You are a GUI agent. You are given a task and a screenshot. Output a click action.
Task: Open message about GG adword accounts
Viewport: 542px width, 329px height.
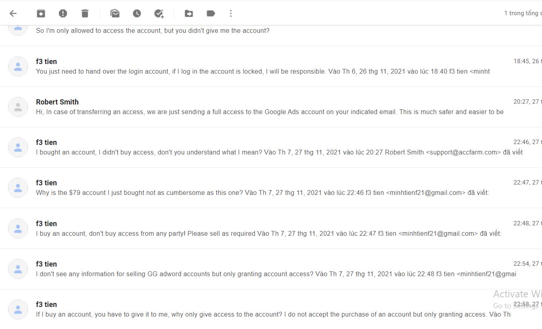(271, 269)
